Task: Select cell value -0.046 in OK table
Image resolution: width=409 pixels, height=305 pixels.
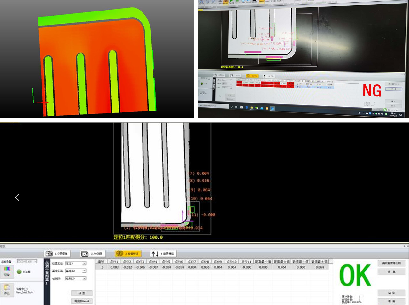Action: (x=140, y=267)
